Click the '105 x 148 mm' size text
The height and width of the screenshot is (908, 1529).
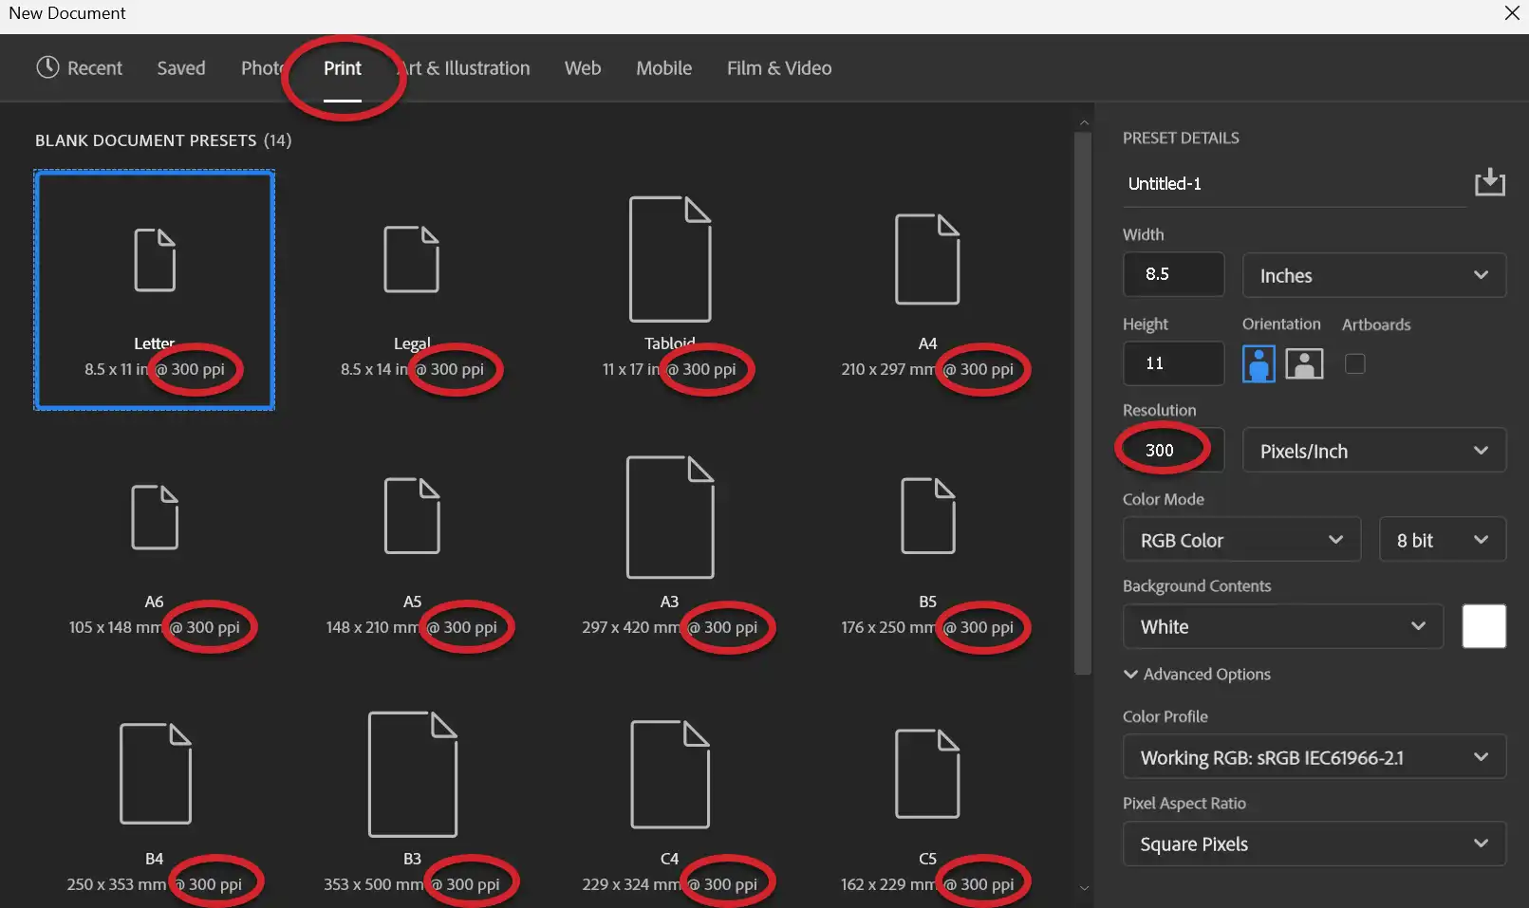[115, 627]
